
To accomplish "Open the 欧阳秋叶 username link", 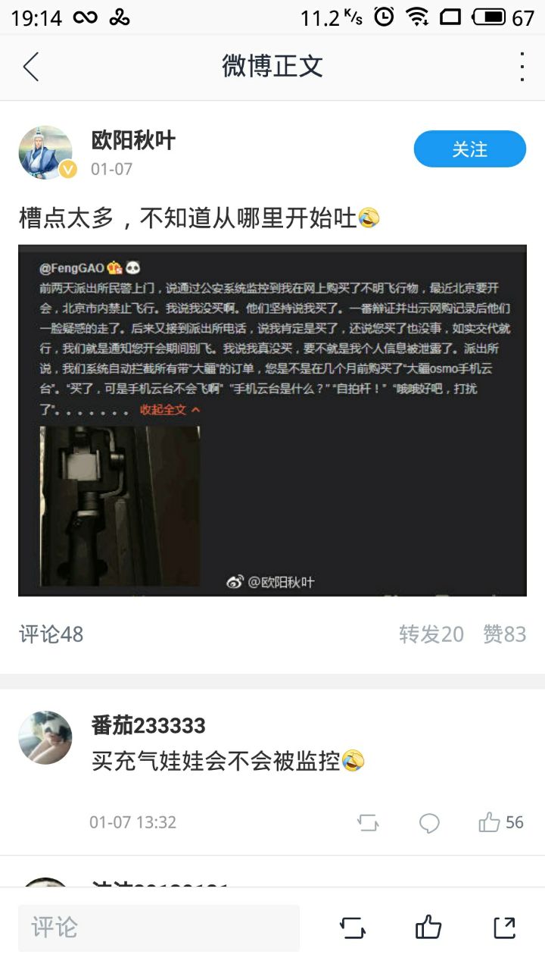I will pyautogui.click(x=133, y=140).
